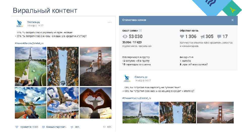The width and height of the screenshot is (242, 136).
Task: Click the heart icon next to 1 306
Action: click(182, 36)
